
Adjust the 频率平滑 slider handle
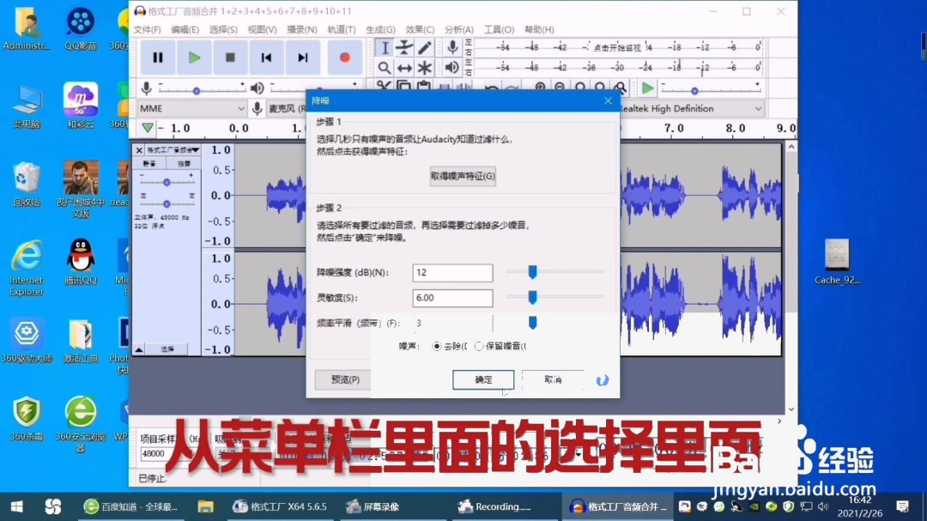click(533, 323)
